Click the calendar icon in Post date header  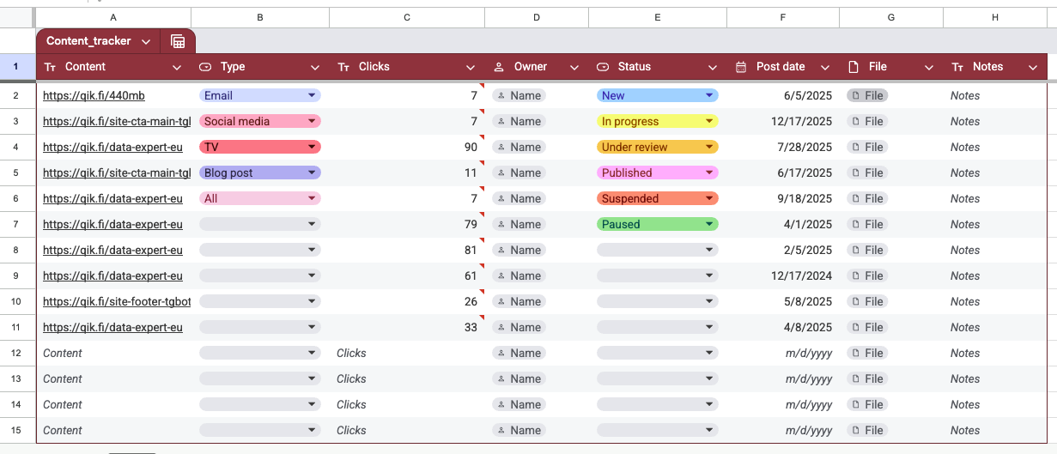click(x=741, y=67)
